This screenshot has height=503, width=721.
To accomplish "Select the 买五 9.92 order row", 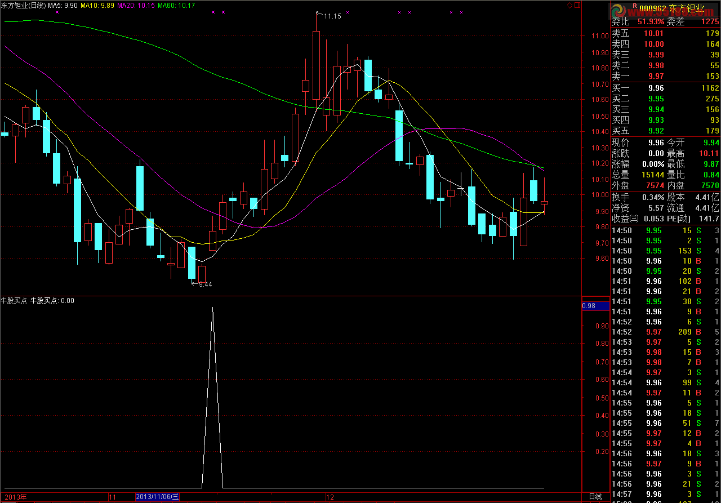I will [666, 131].
